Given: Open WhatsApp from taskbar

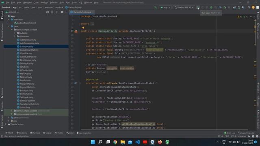Looking at the screenshot, I should point(167,142).
